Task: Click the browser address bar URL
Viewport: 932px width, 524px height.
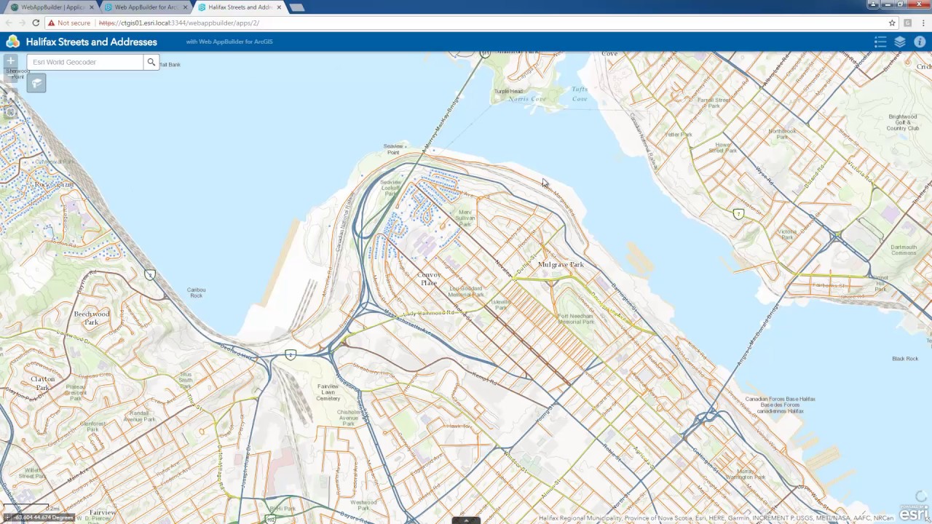Action: (x=179, y=23)
